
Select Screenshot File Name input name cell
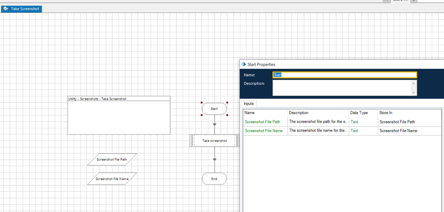pyautogui.click(x=263, y=131)
